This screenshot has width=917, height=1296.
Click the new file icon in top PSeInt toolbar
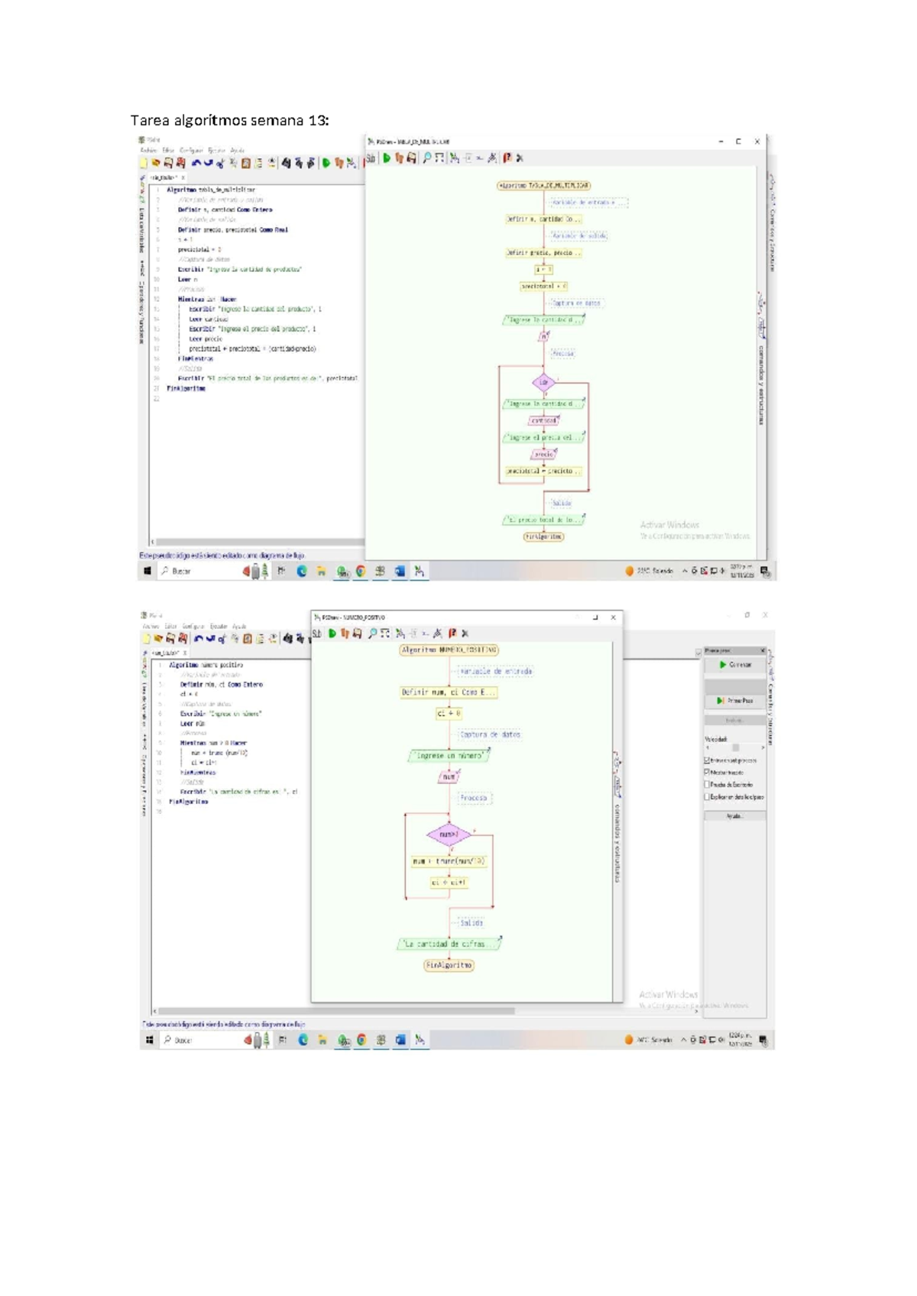pos(144,163)
